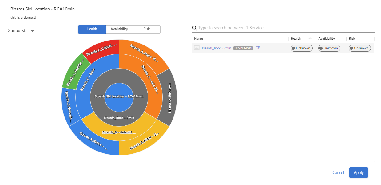The image size is (381, 185).
Task: Click the search magnifier icon
Action: tap(194, 28)
